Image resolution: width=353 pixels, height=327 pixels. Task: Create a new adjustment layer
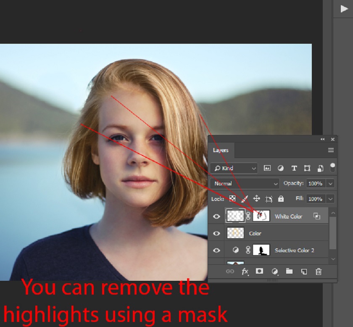click(x=274, y=272)
